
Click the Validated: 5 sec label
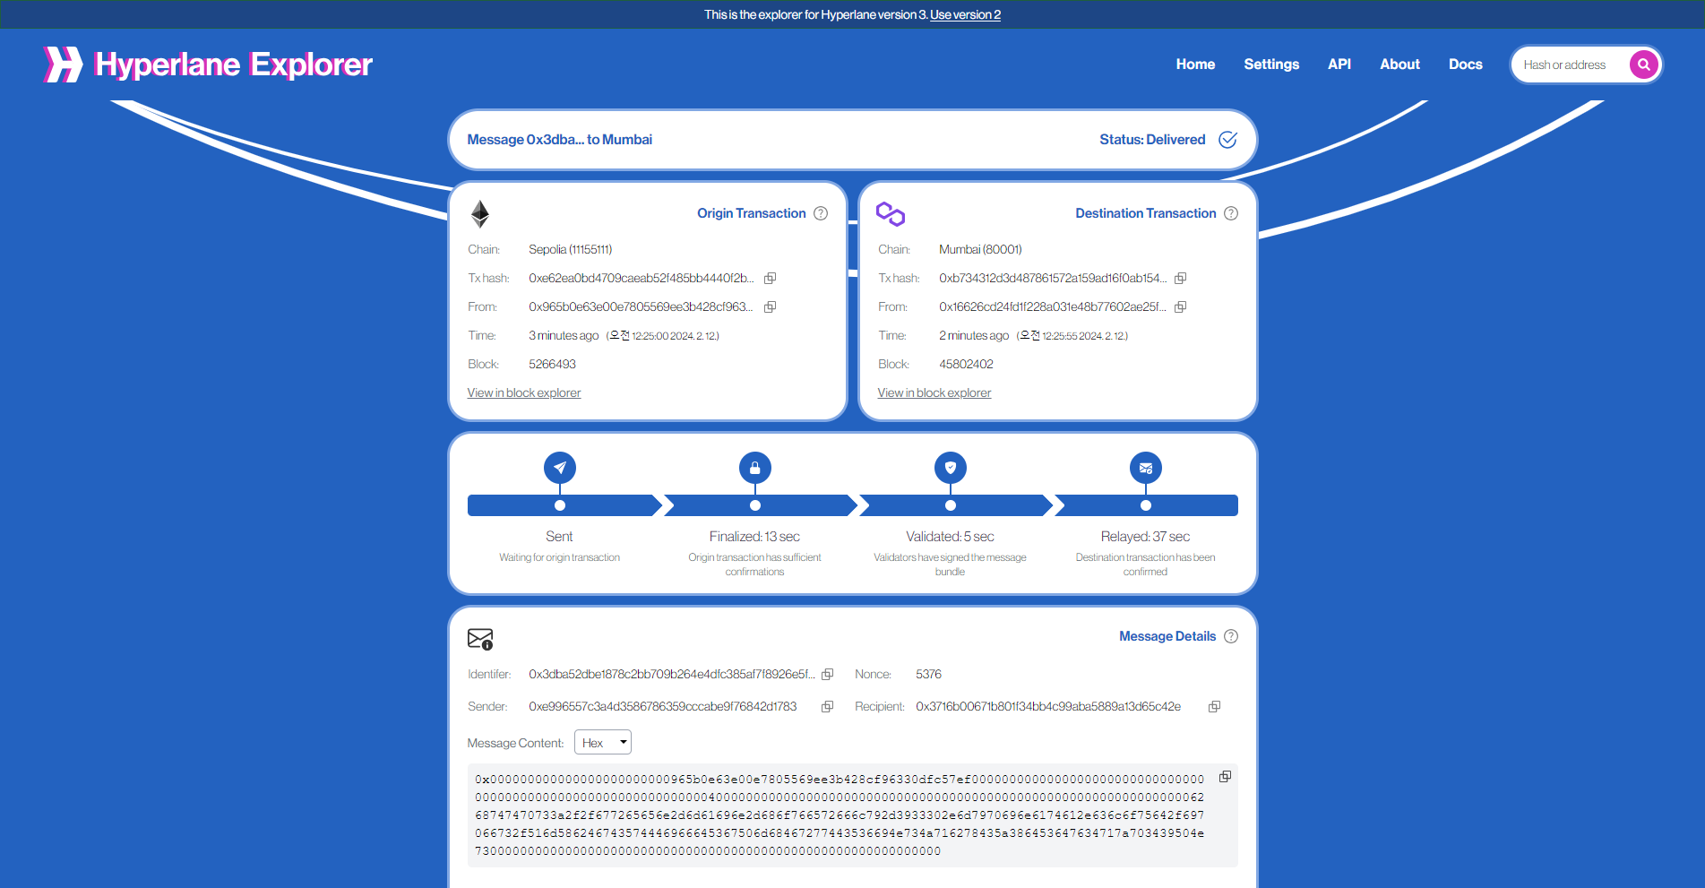point(950,536)
